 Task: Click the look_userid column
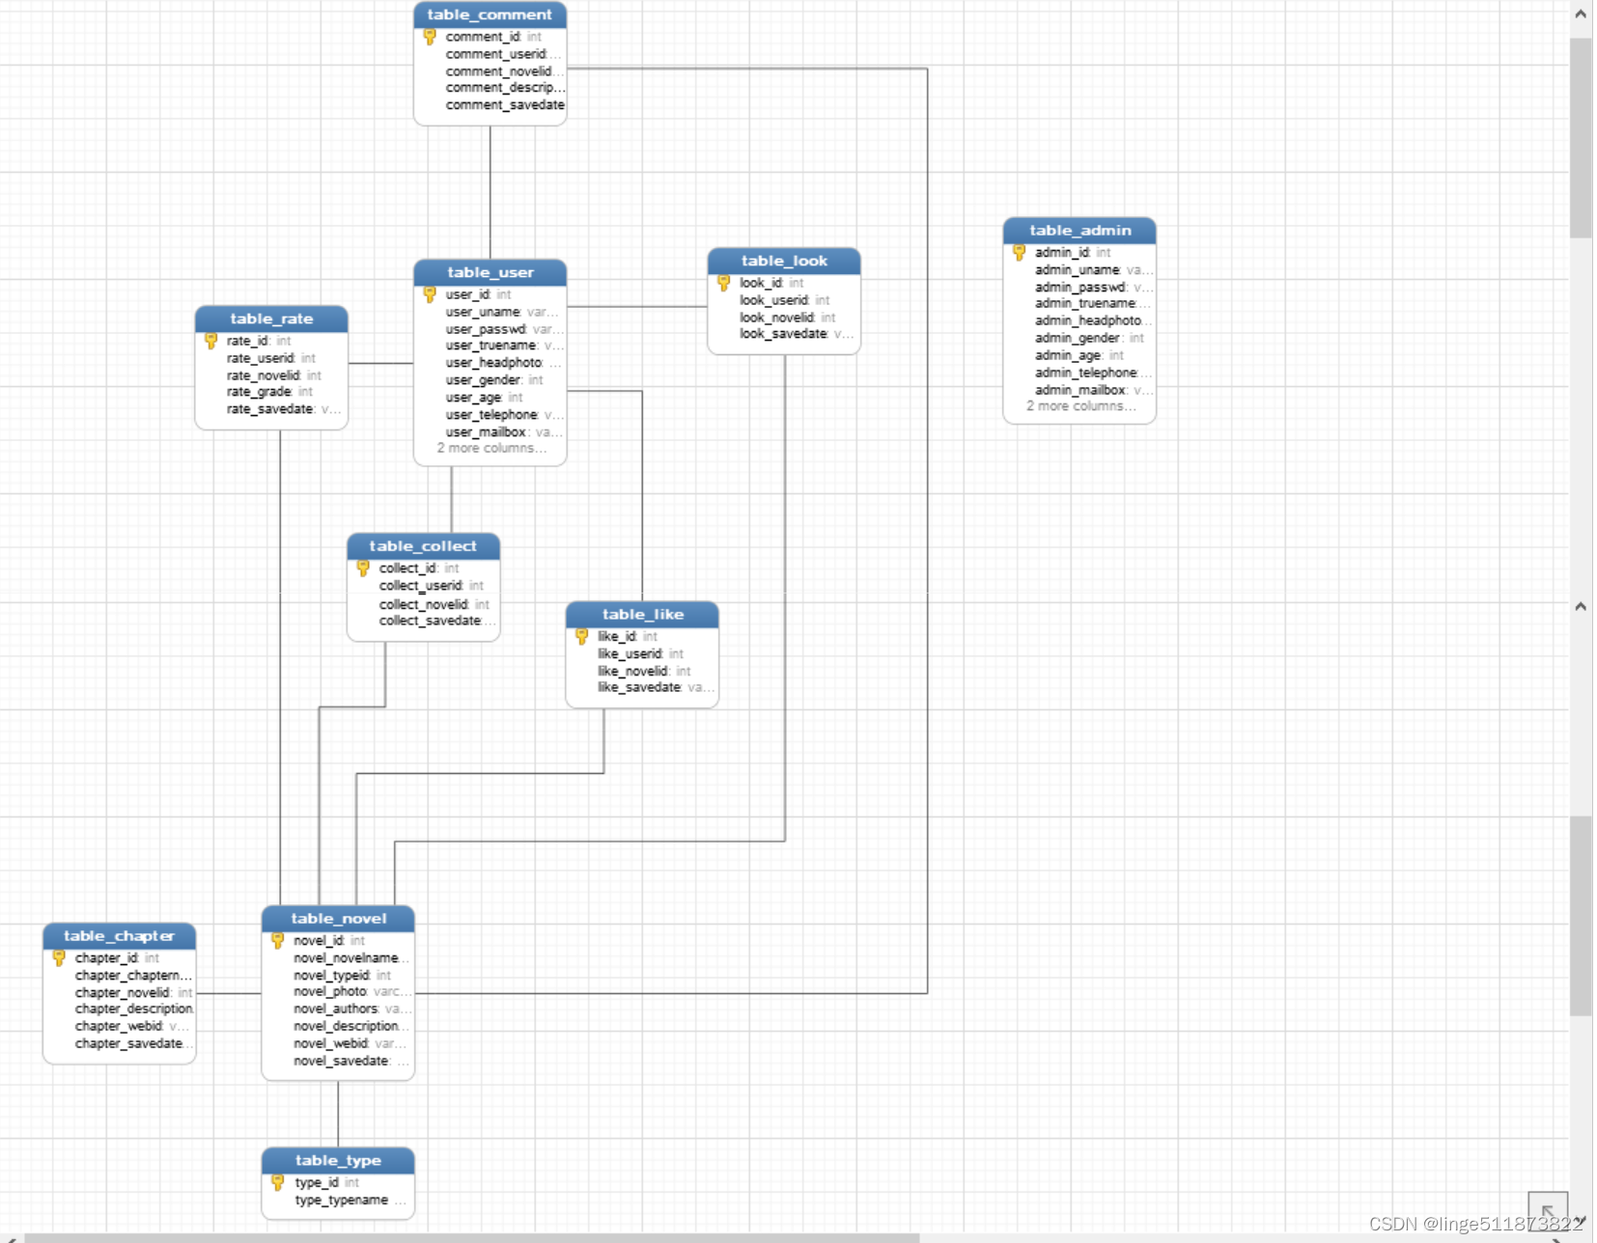pyautogui.click(x=784, y=300)
